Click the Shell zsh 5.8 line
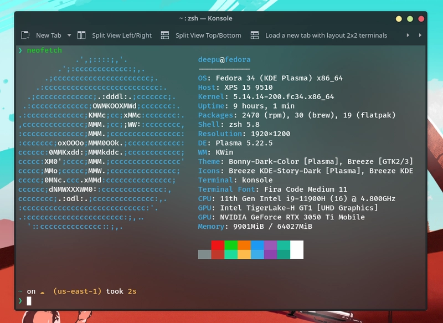Image resolution: width=443 pixels, height=323 pixels. [229, 124]
